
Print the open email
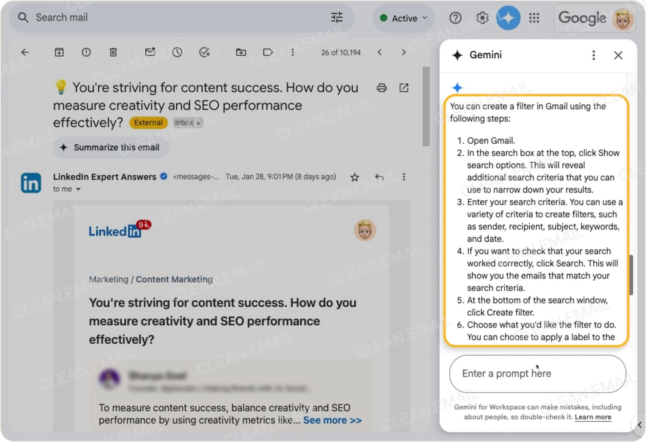[x=381, y=88]
